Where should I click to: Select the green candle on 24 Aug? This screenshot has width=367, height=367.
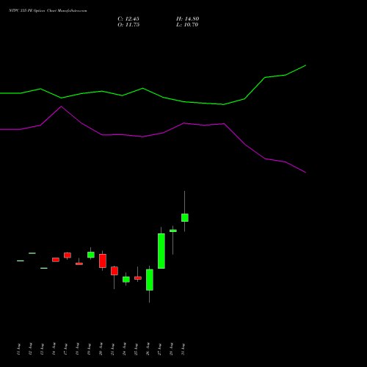tap(126, 280)
